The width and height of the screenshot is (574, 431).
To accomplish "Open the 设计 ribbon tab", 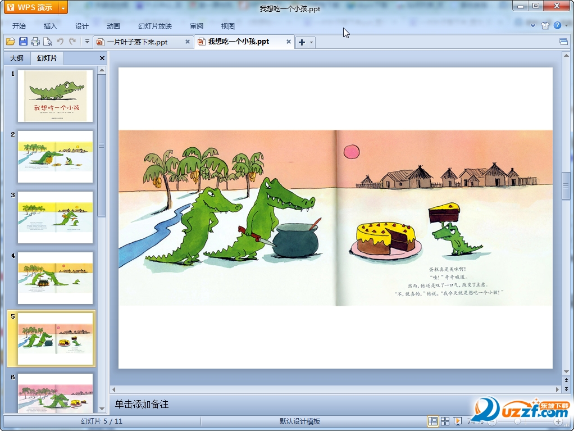I will [x=81, y=26].
